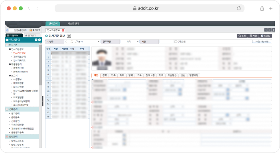
Task: Open the 근무구분 dropdown showing 재직
Action: click(130, 42)
